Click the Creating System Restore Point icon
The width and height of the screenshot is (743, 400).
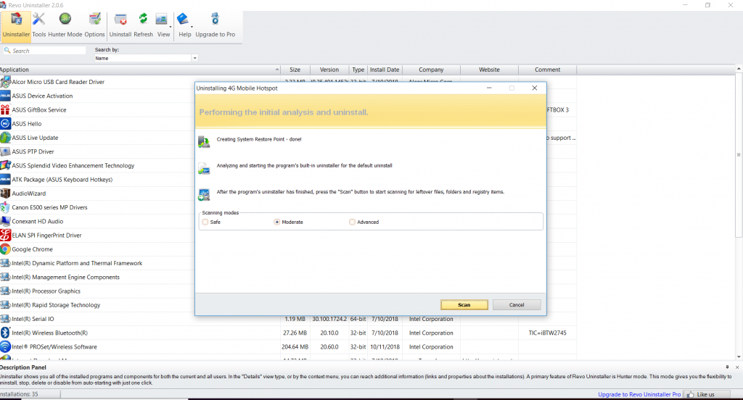tap(204, 141)
